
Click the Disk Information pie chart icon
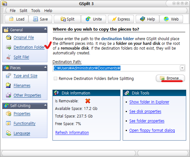coord(57,93)
